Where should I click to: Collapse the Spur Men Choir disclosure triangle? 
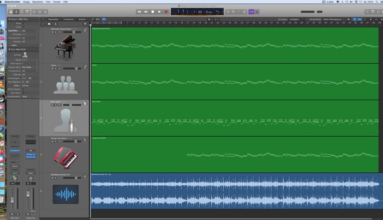coord(10,50)
